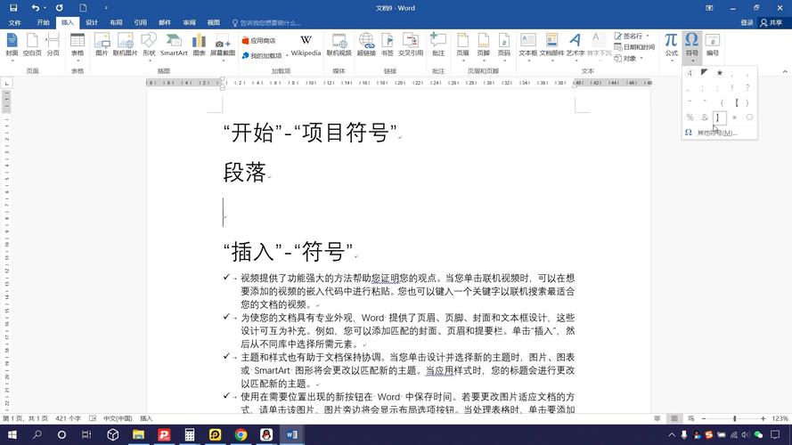Insert a Bookmark (书签)
The height and width of the screenshot is (445, 792).
click(388, 45)
